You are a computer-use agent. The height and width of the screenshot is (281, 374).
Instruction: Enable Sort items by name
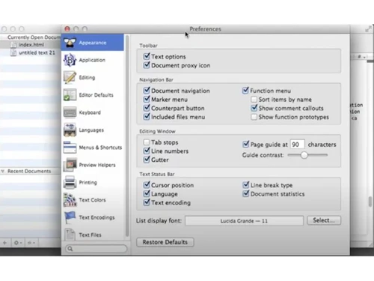pyautogui.click(x=254, y=100)
